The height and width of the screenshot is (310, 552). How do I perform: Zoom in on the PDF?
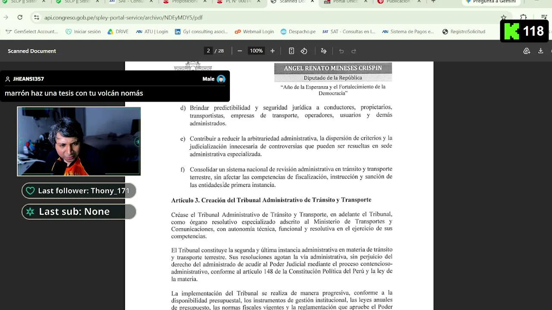click(272, 51)
